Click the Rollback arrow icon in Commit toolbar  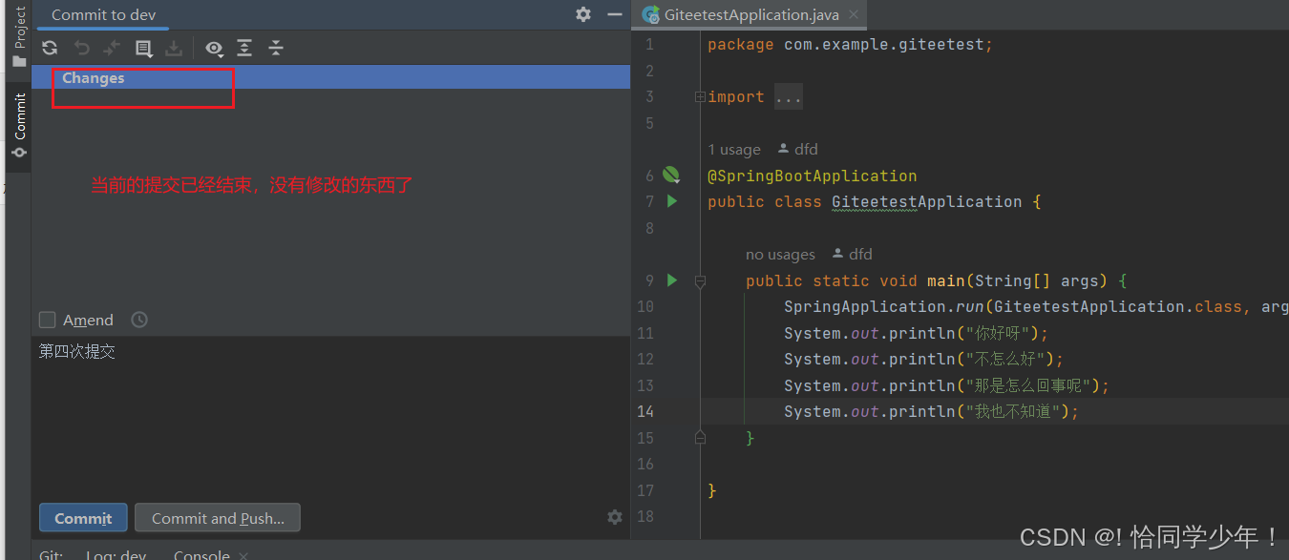coord(81,48)
